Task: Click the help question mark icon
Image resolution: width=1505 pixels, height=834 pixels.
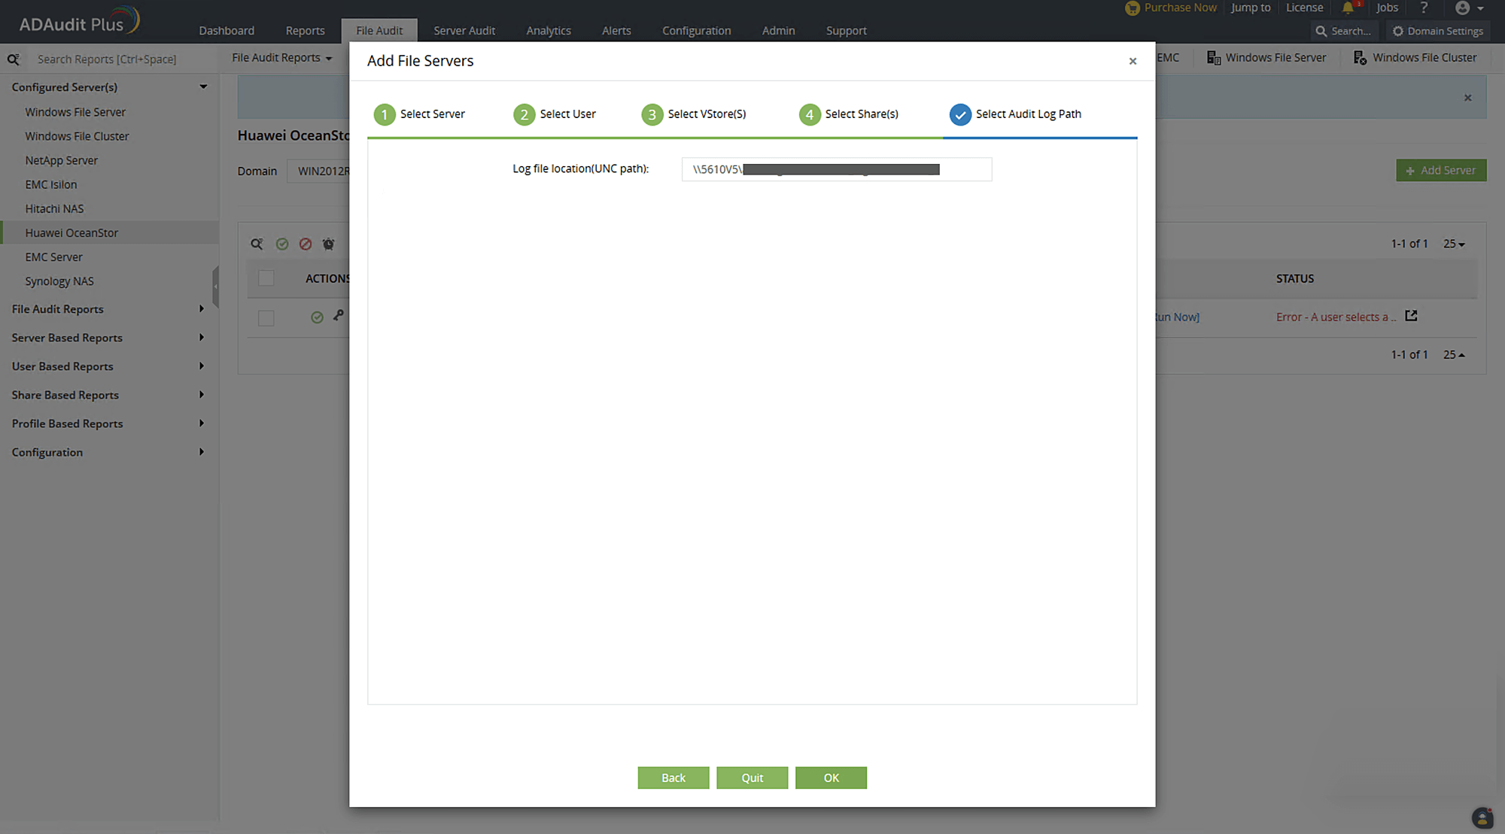Action: click(1424, 8)
